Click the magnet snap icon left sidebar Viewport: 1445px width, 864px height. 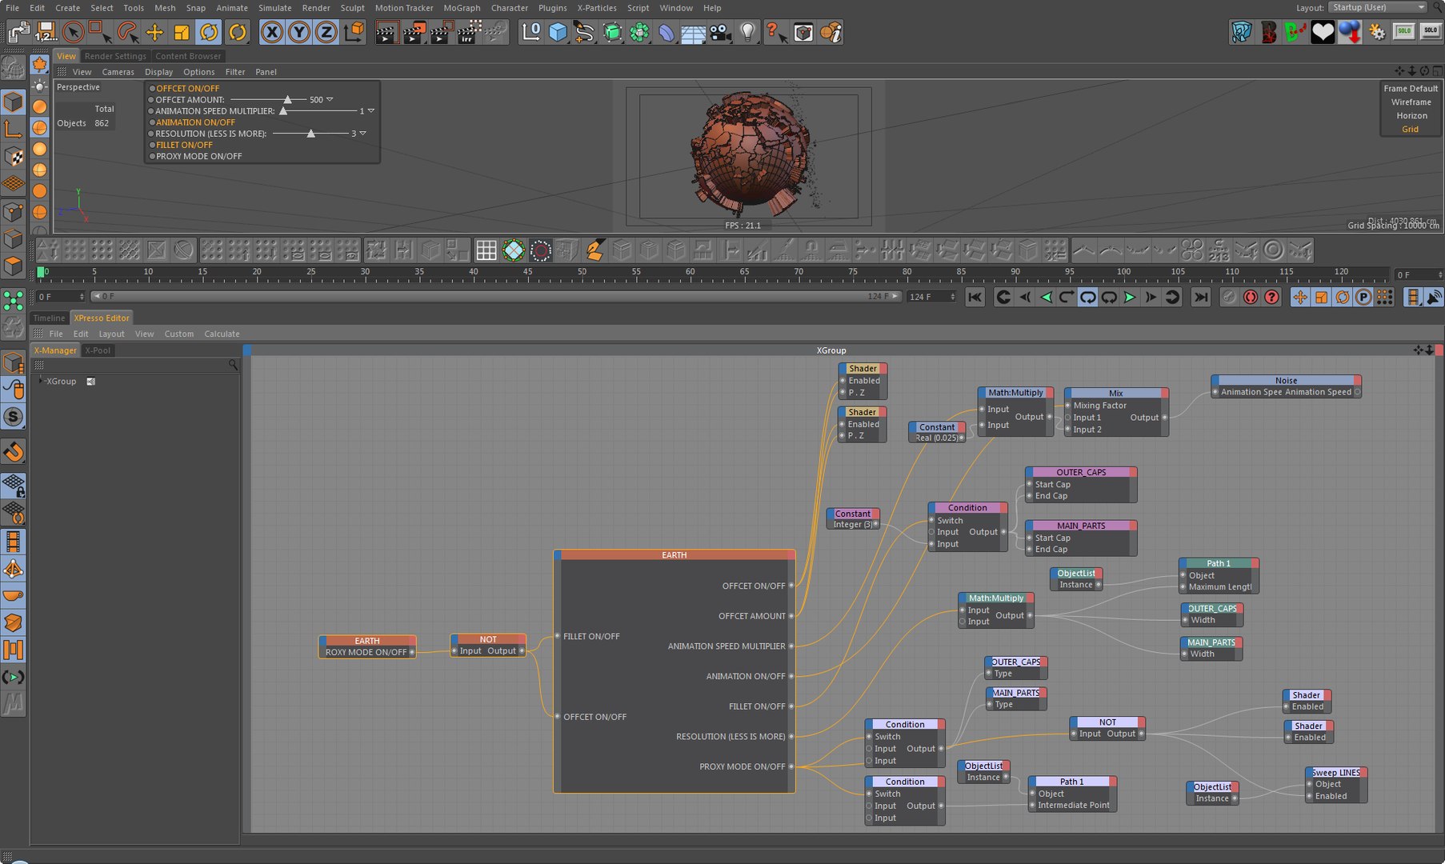coord(14,452)
